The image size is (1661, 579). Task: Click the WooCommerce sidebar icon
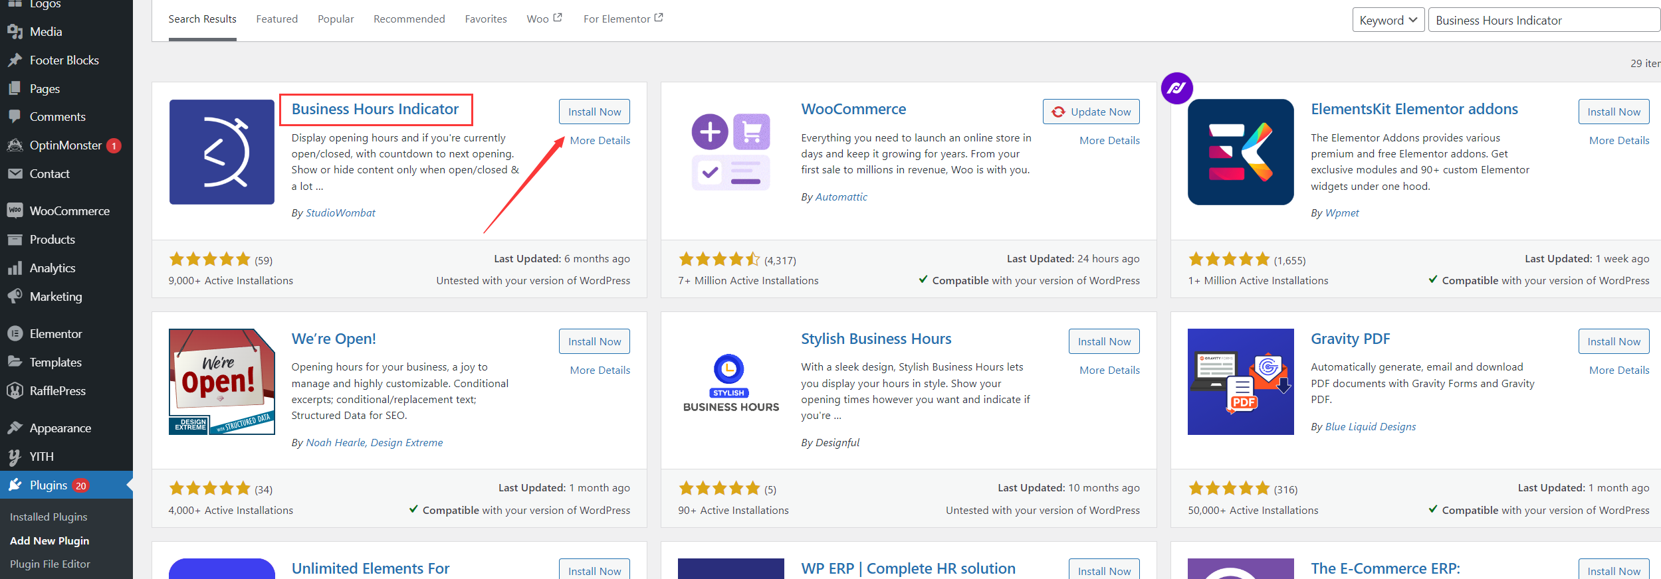tap(15, 211)
